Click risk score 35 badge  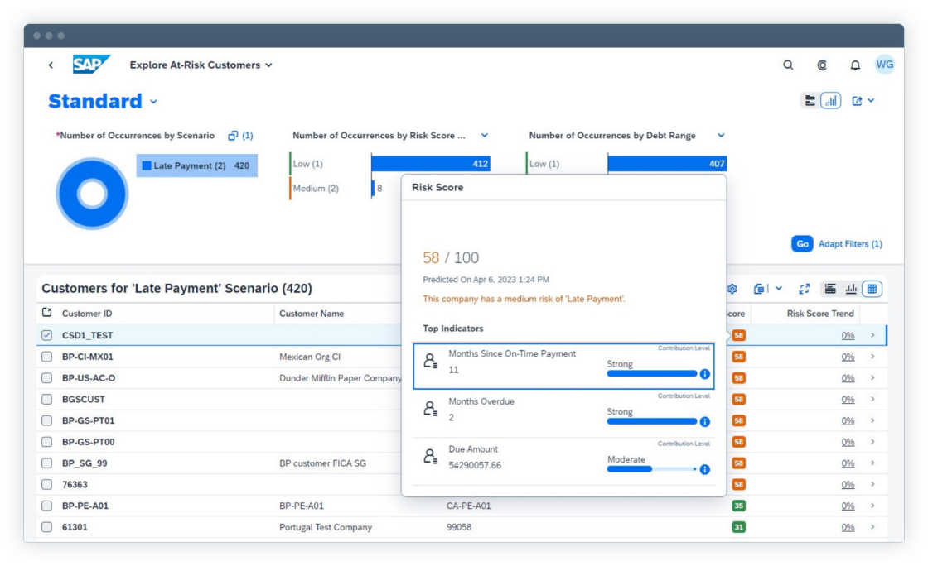point(738,506)
